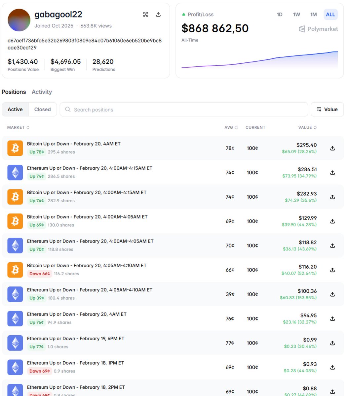Click the scan/QR icon beside gabagool22
Viewport: 347px width, 396px height.
(x=145, y=15)
